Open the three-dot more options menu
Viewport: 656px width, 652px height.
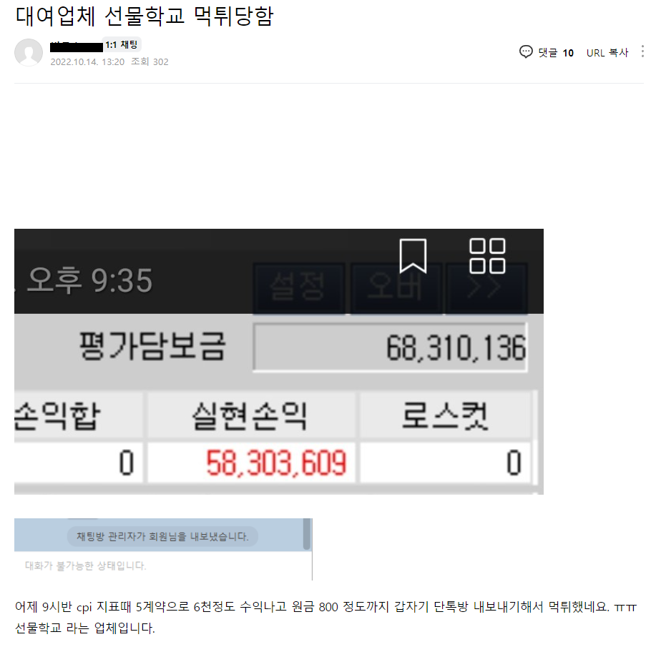(x=642, y=51)
